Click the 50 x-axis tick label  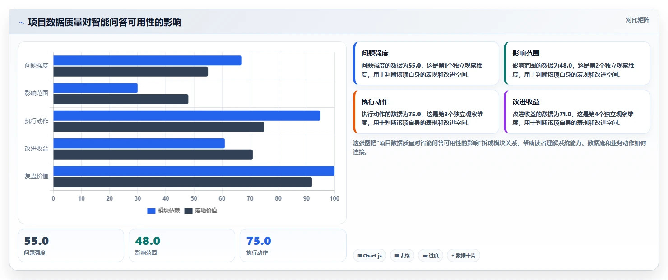point(194,198)
